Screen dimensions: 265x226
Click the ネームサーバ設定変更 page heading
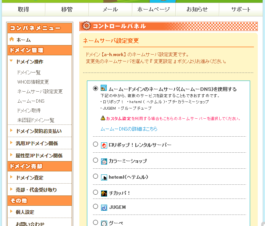coord(111,41)
